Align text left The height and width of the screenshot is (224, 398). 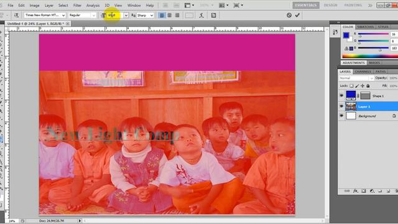point(162,15)
